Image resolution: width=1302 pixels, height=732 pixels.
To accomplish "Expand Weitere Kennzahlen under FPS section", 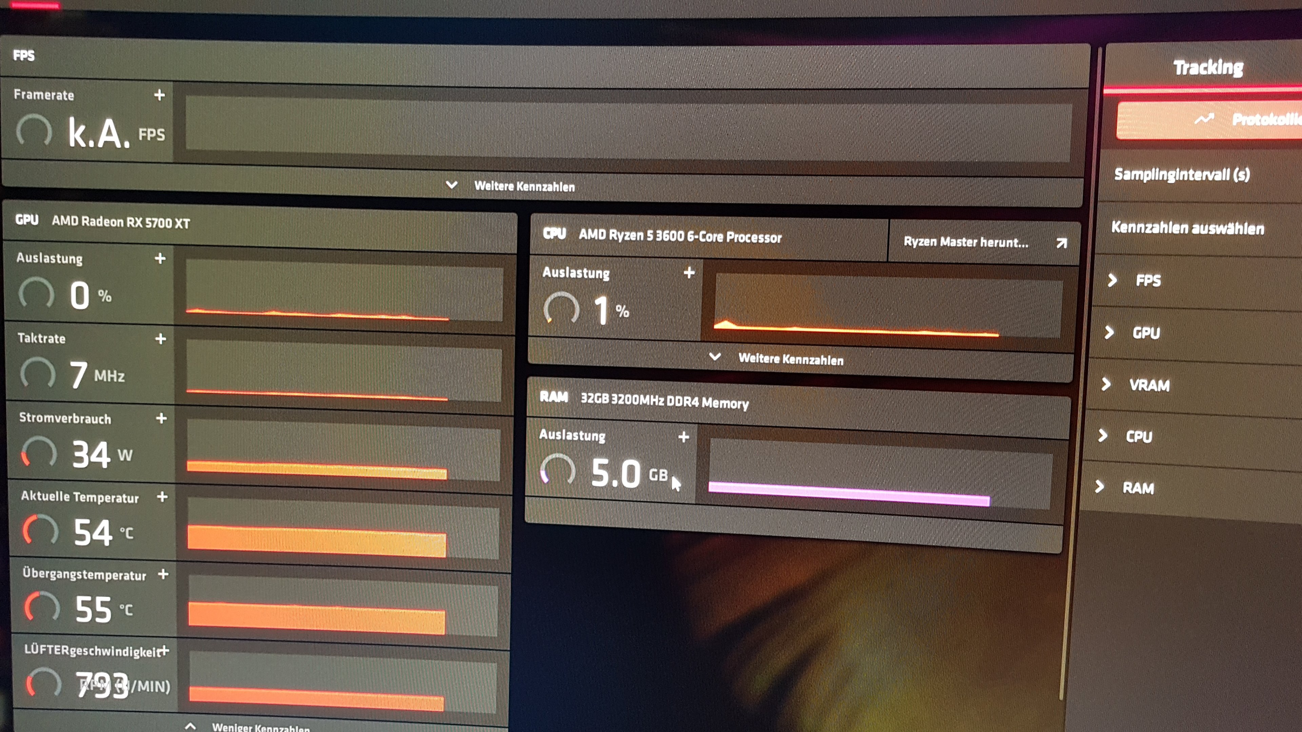I will click(x=511, y=186).
